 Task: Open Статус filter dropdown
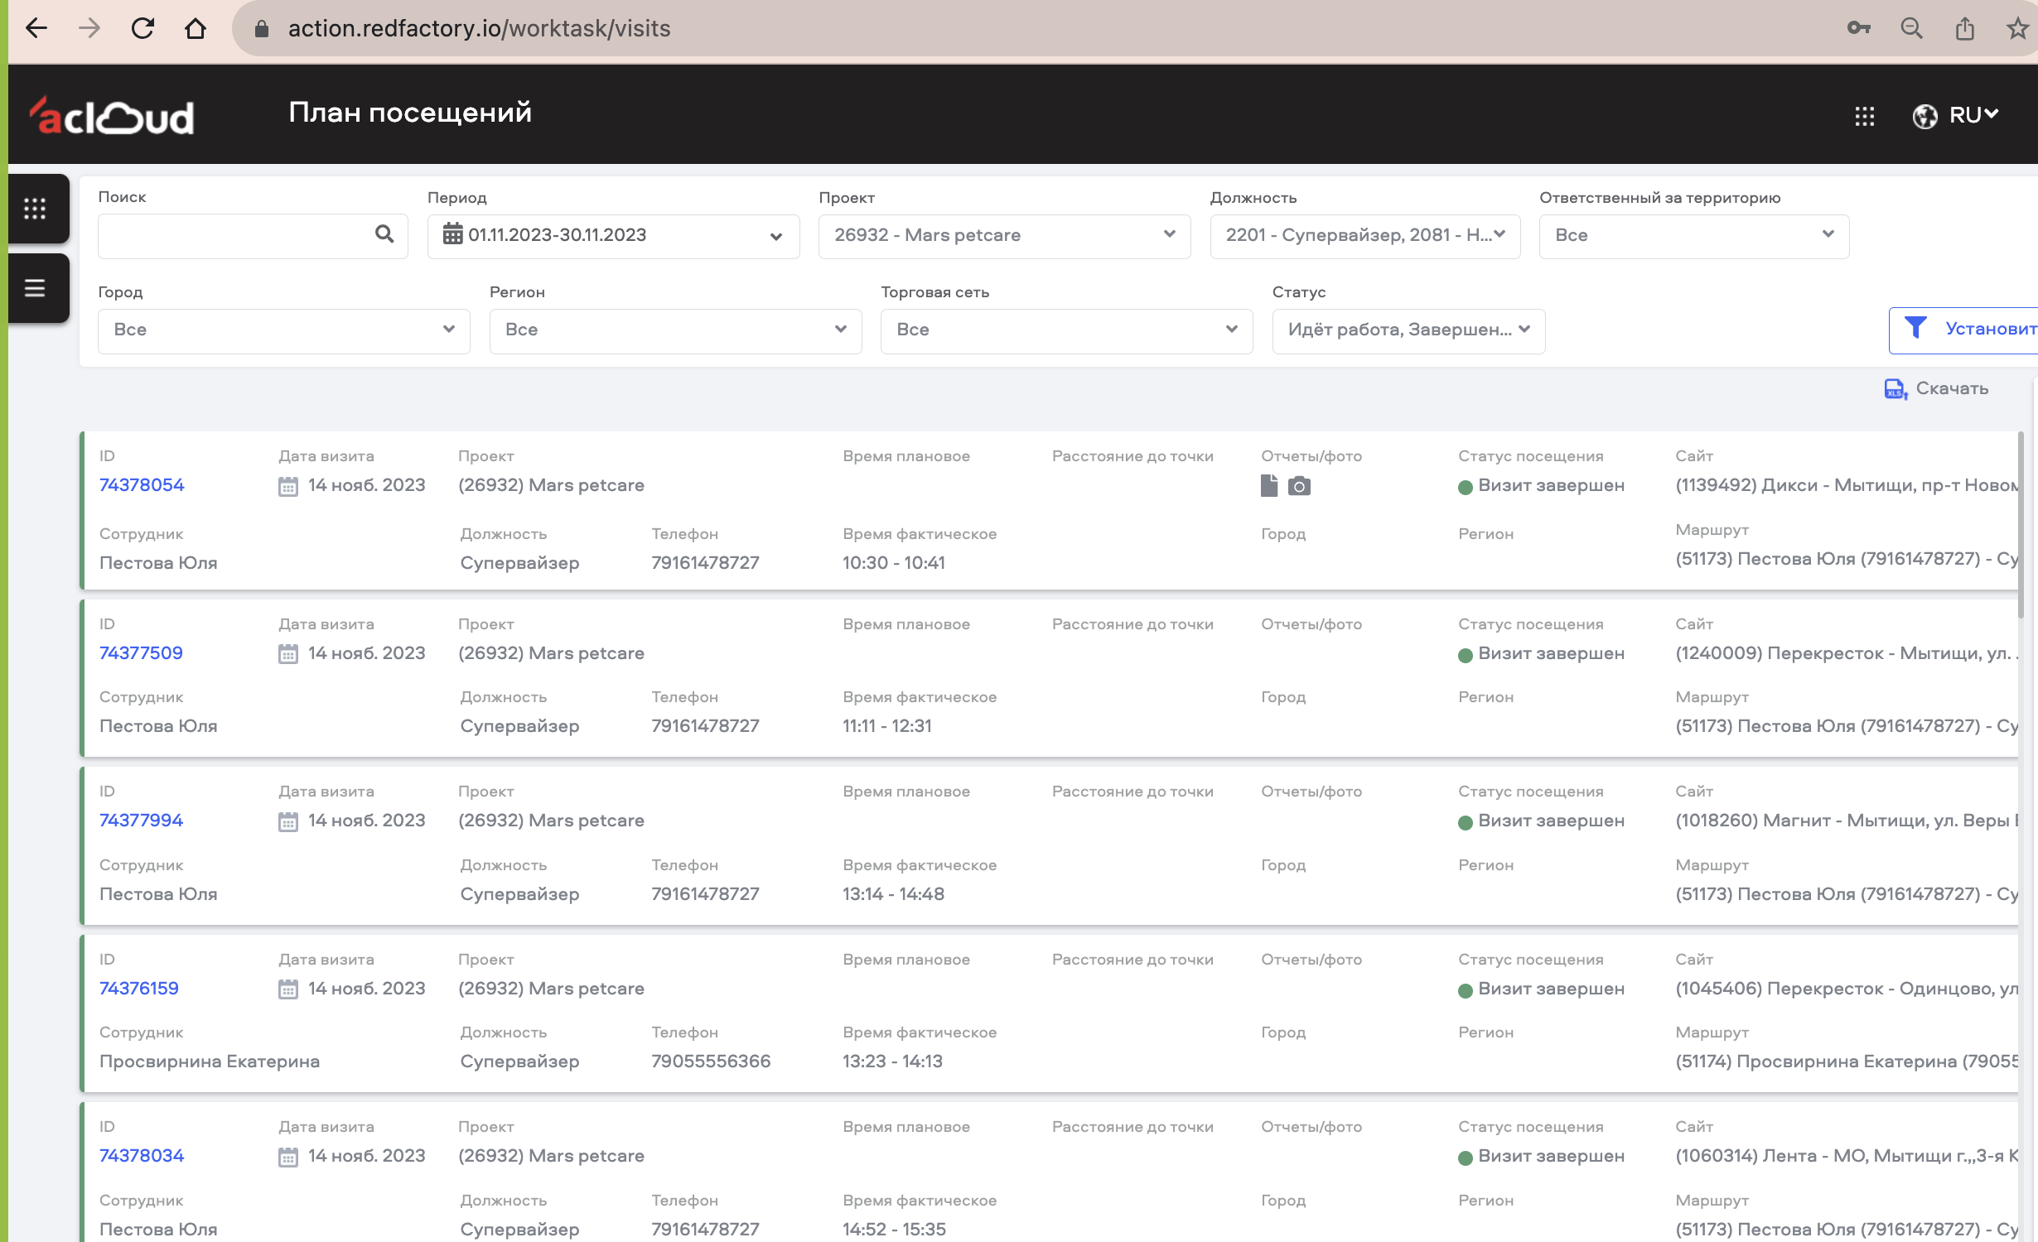(1408, 330)
